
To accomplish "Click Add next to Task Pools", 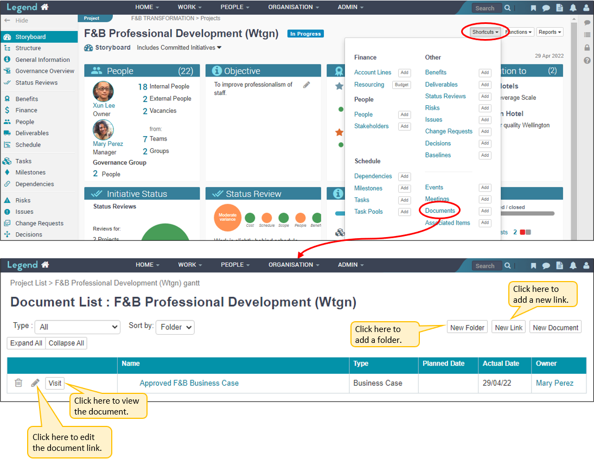I will click(404, 212).
